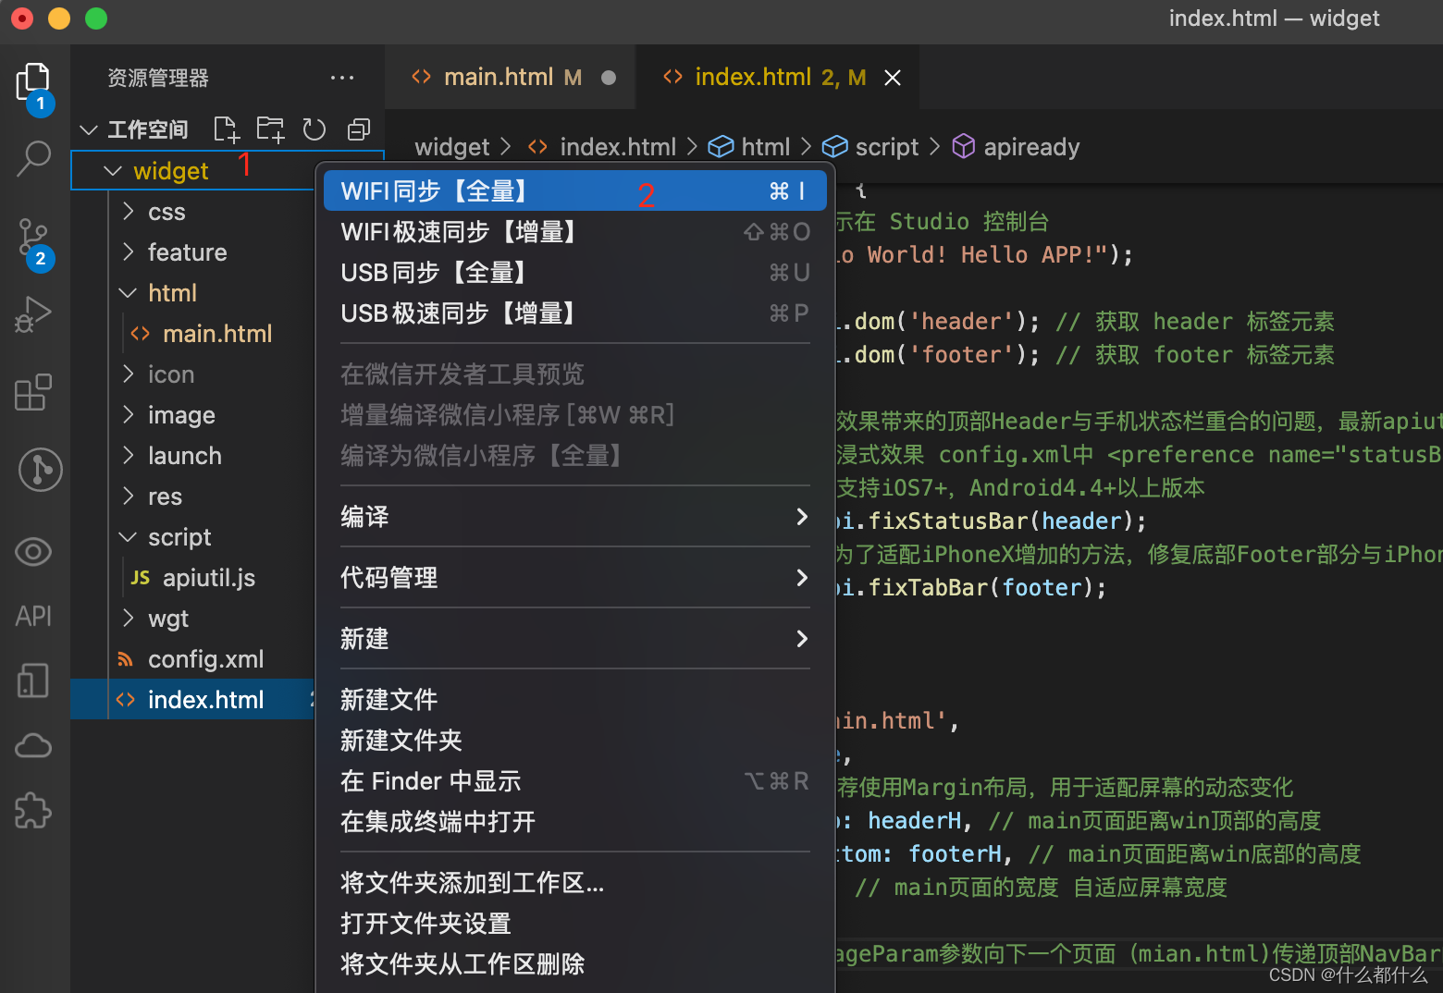Click the macOS green zoom window button
The image size is (1443, 993).
(x=96, y=18)
